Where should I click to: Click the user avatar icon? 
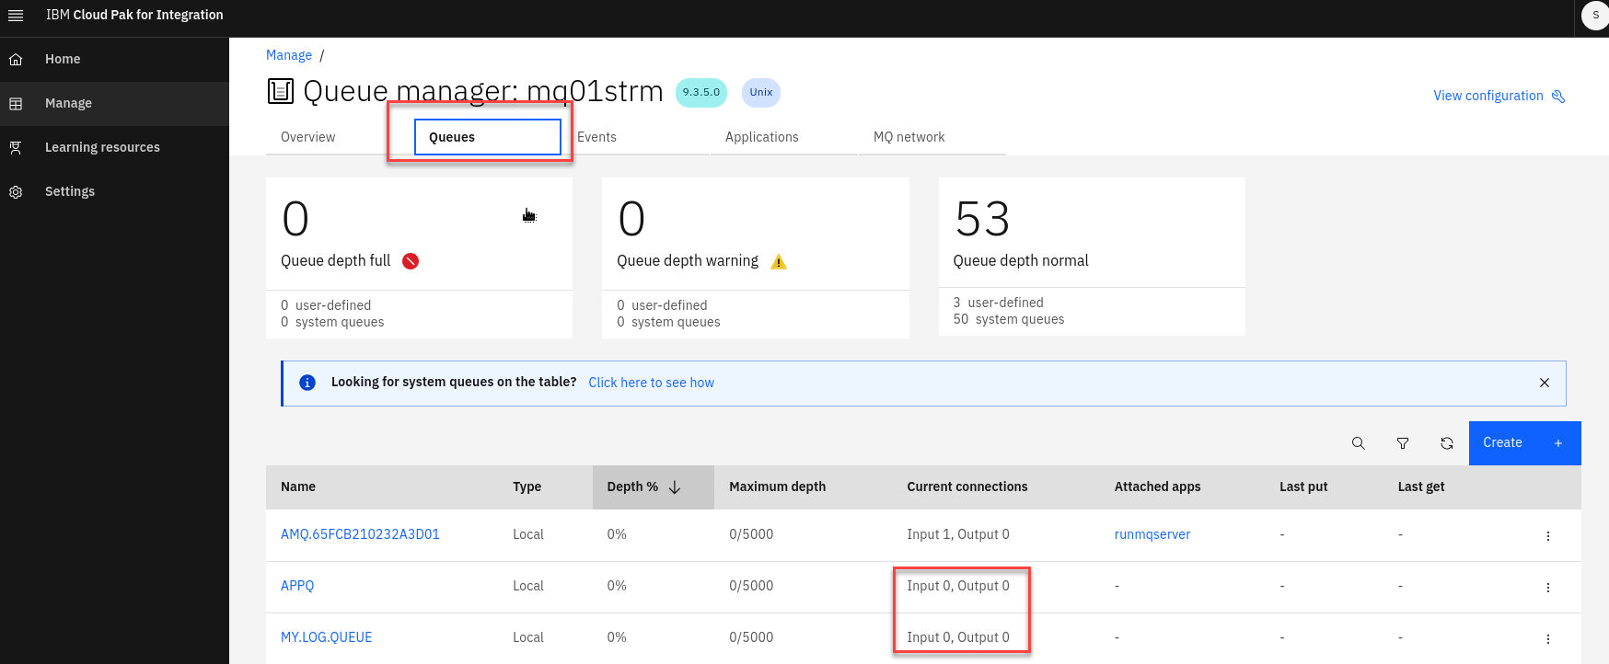pyautogui.click(x=1594, y=16)
